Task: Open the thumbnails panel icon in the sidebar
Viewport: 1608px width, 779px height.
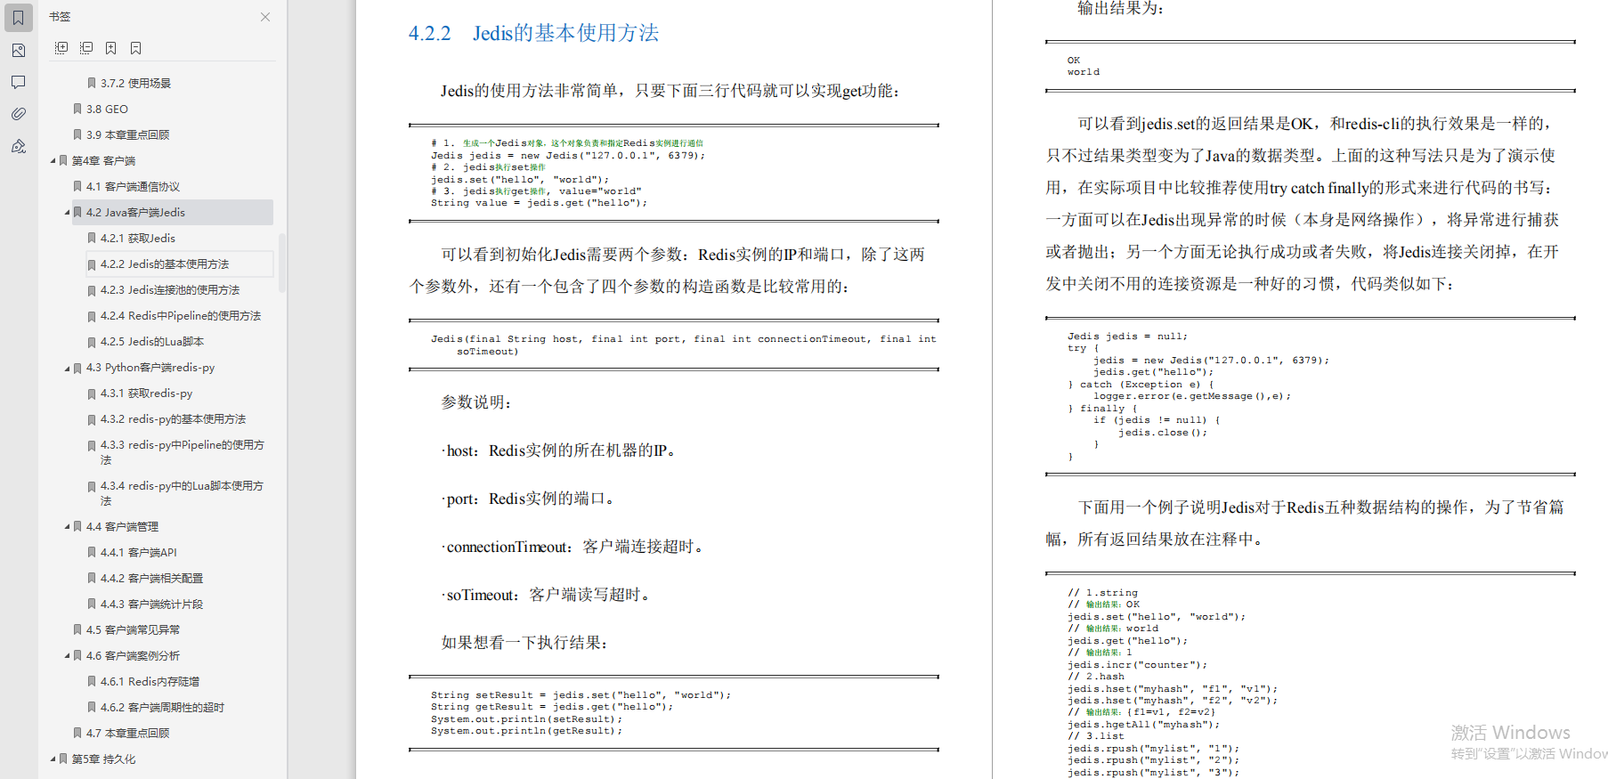Action: (18, 51)
